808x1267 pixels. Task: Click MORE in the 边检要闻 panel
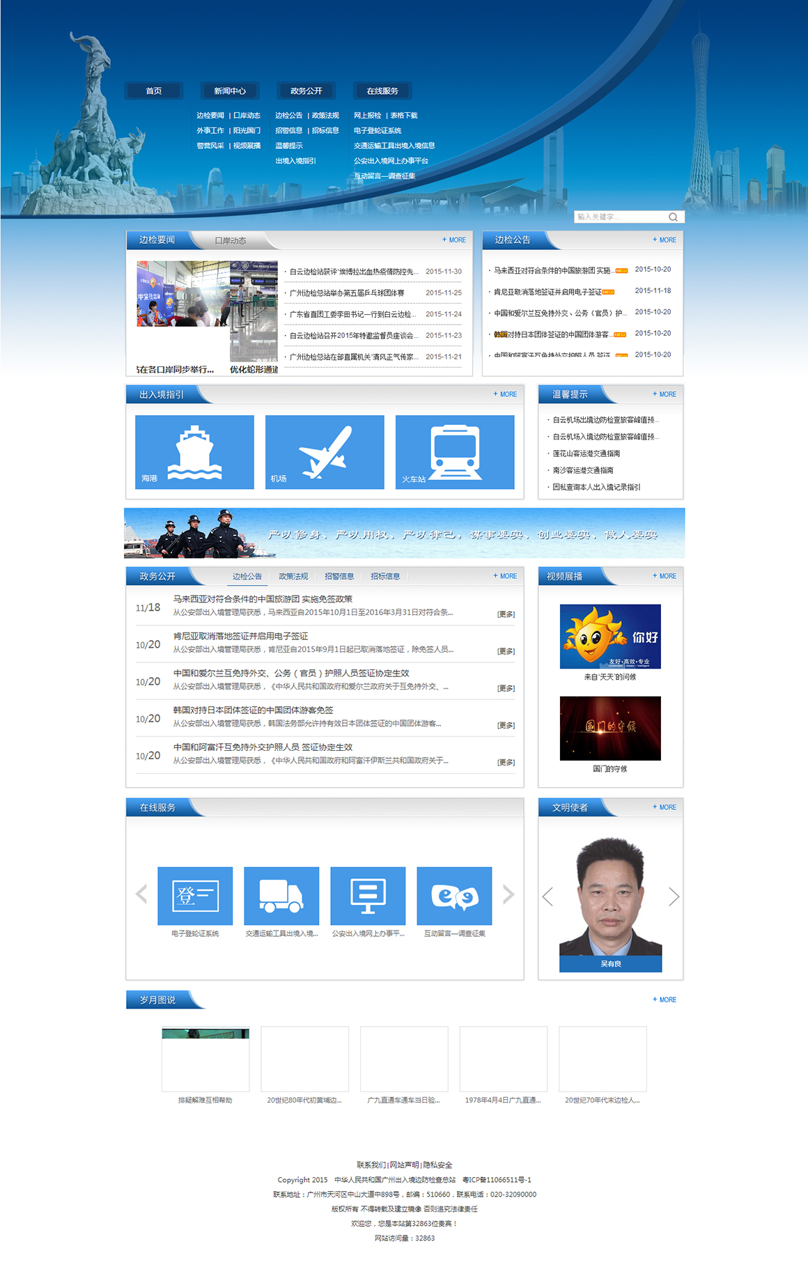454,240
